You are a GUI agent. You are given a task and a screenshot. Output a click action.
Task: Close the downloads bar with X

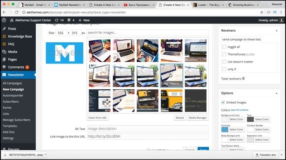click(282, 155)
